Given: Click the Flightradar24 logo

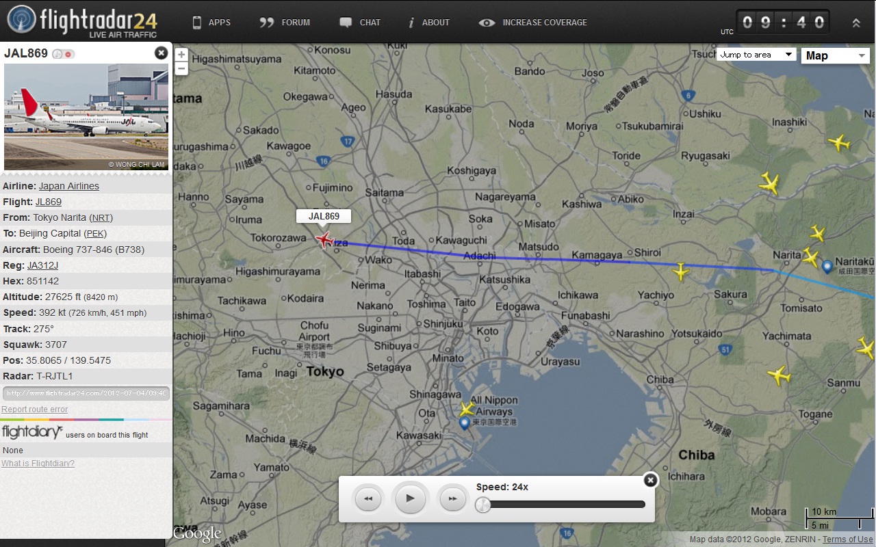Looking at the screenshot, I should pyautogui.click(x=83, y=22).
